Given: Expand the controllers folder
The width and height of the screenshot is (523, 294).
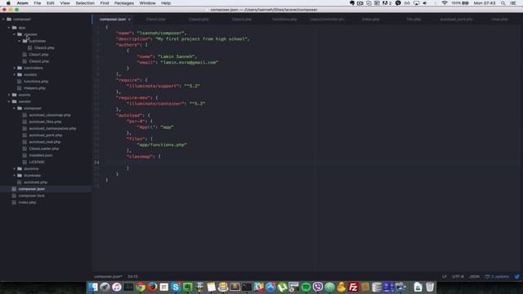Looking at the screenshot, I should point(15,68).
